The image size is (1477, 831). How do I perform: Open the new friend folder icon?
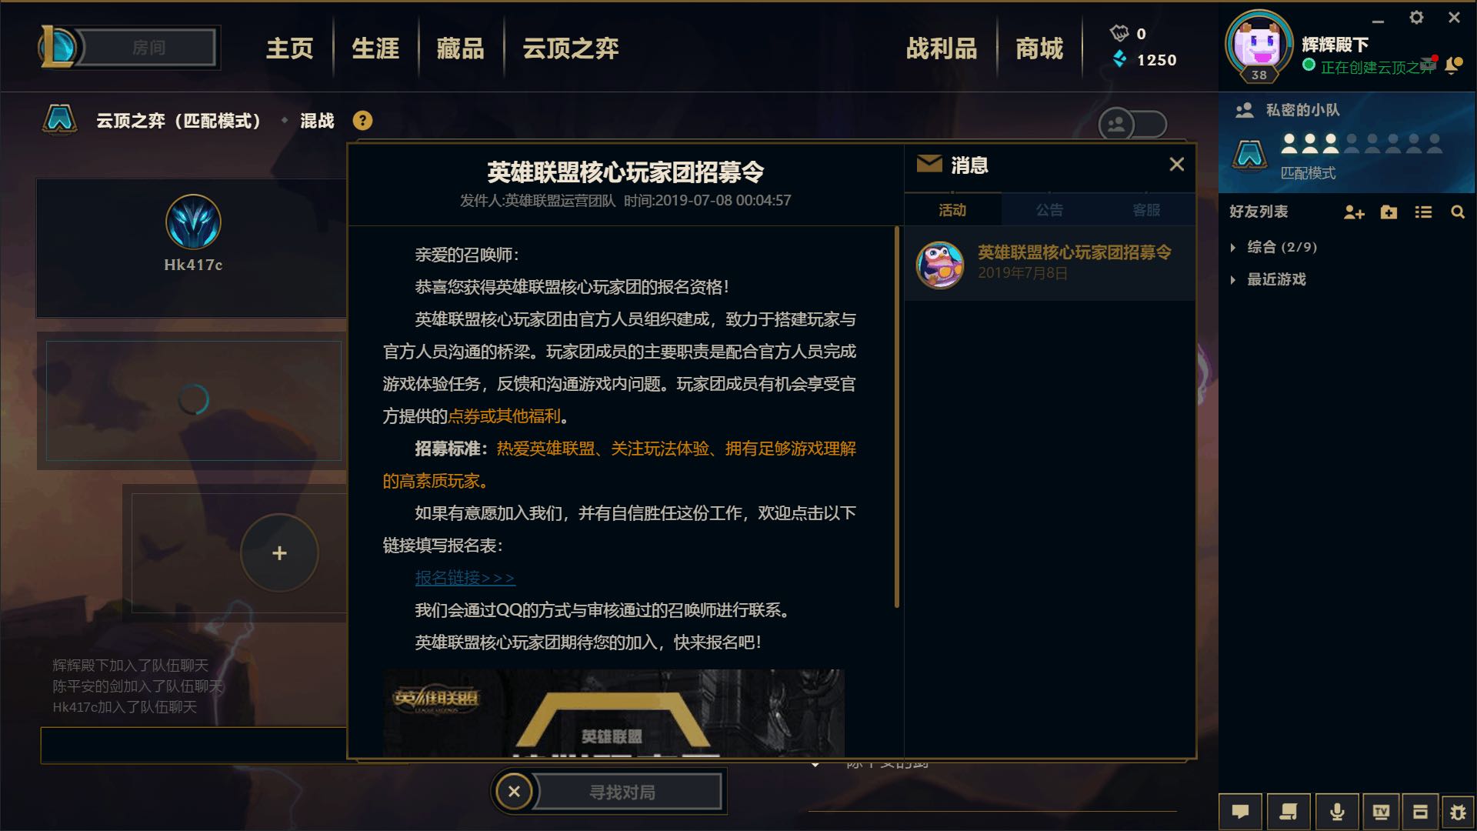coord(1389,212)
